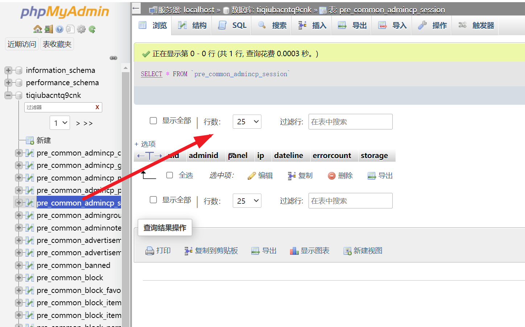Check the bottom 显示全部 checkbox
525x327 pixels.
(153, 200)
